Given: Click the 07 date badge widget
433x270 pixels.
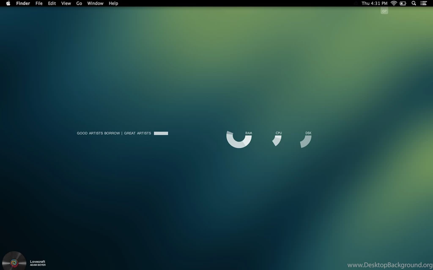Looking at the screenshot, I should point(384,11).
